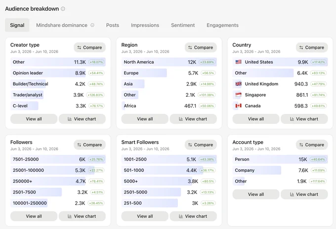Select the 251-500 smart followers row
Screen dimensions: 336x229
pos(169,203)
